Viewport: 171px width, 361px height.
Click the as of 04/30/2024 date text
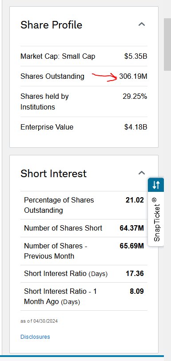point(39,321)
